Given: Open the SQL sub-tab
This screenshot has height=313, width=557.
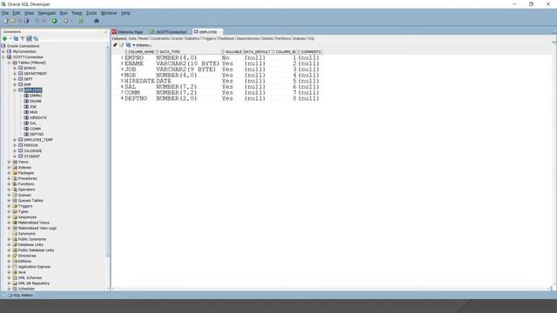Looking at the screenshot, I should [312, 38].
